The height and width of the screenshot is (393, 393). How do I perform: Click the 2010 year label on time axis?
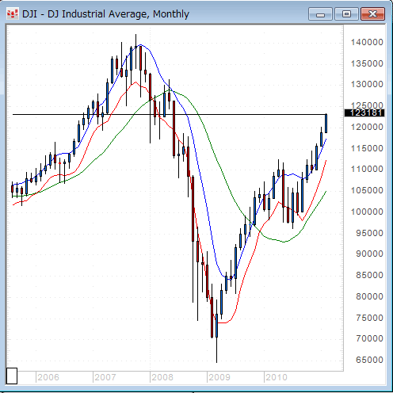point(277,377)
